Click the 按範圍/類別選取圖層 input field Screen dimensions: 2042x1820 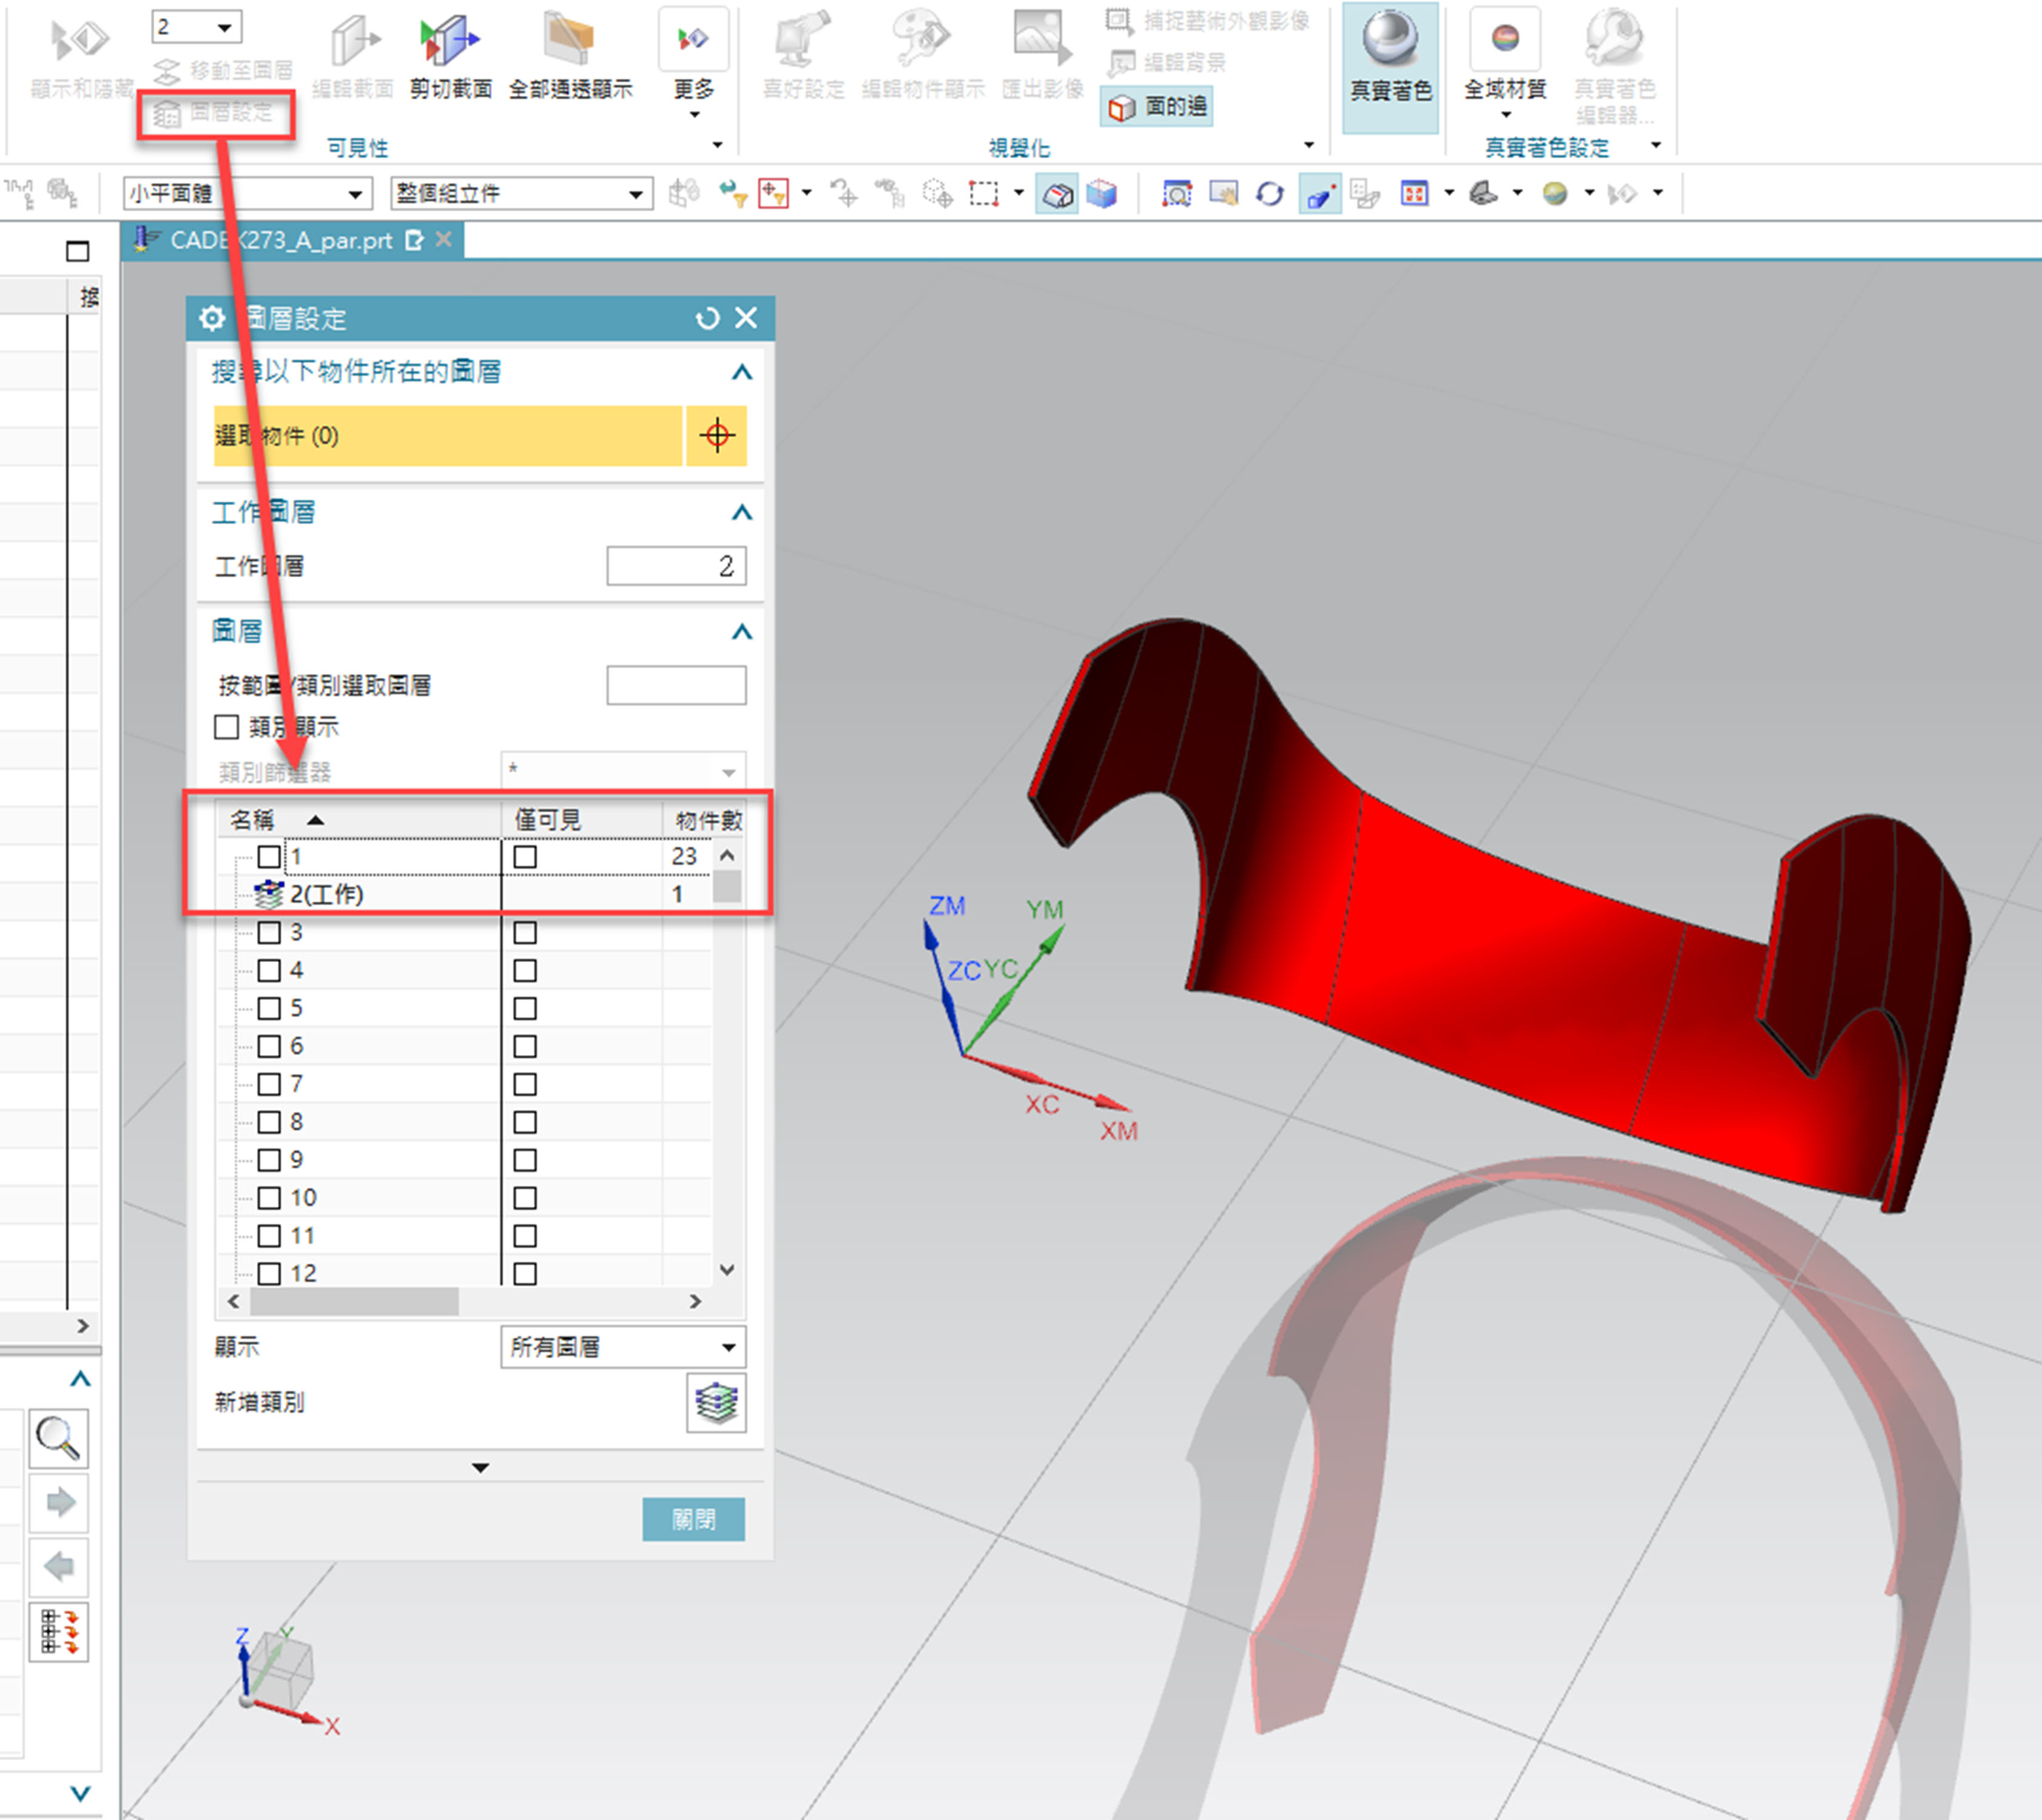click(676, 685)
